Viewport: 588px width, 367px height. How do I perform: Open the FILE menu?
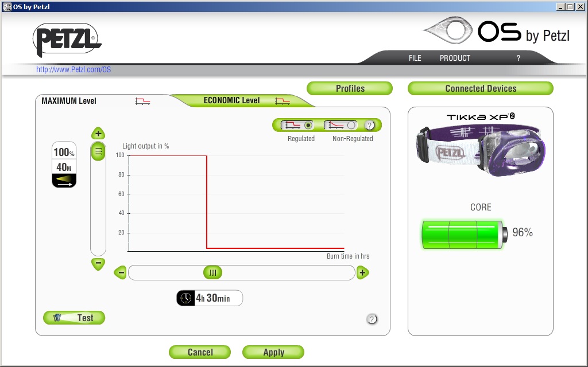(415, 58)
